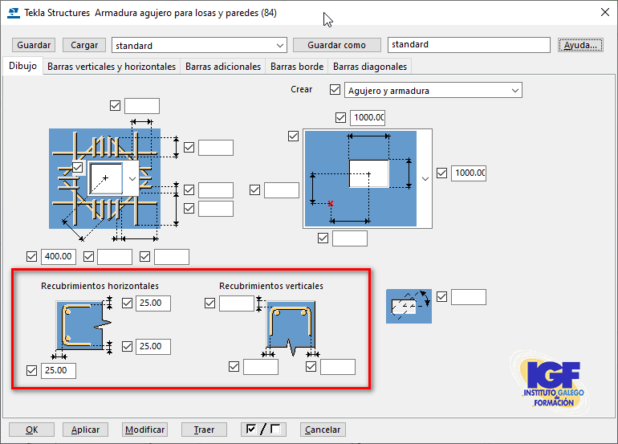Image resolution: width=618 pixels, height=444 pixels.
Task: Click the Tekla Structures icon in title bar
Action: click(13, 12)
